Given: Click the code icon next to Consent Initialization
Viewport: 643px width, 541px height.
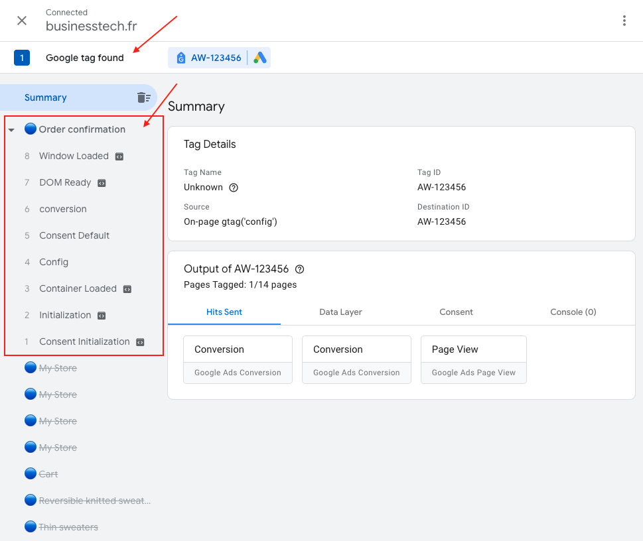Looking at the screenshot, I should point(140,342).
